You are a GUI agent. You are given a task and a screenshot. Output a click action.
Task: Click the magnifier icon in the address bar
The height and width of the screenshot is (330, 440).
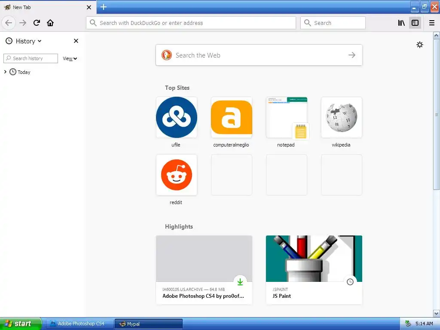(x=93, y=23)
